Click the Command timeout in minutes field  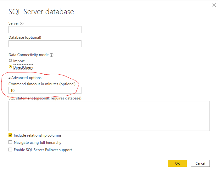[45, 90]
